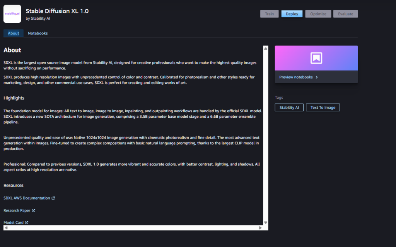396x247 pixels.
Task: Click the scroll right arrow in horizontal scrollbar
Action: tap(260, 228)
